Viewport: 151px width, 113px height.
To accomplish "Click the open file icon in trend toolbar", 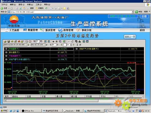I will pyautogui.click(x=5, y=41).
